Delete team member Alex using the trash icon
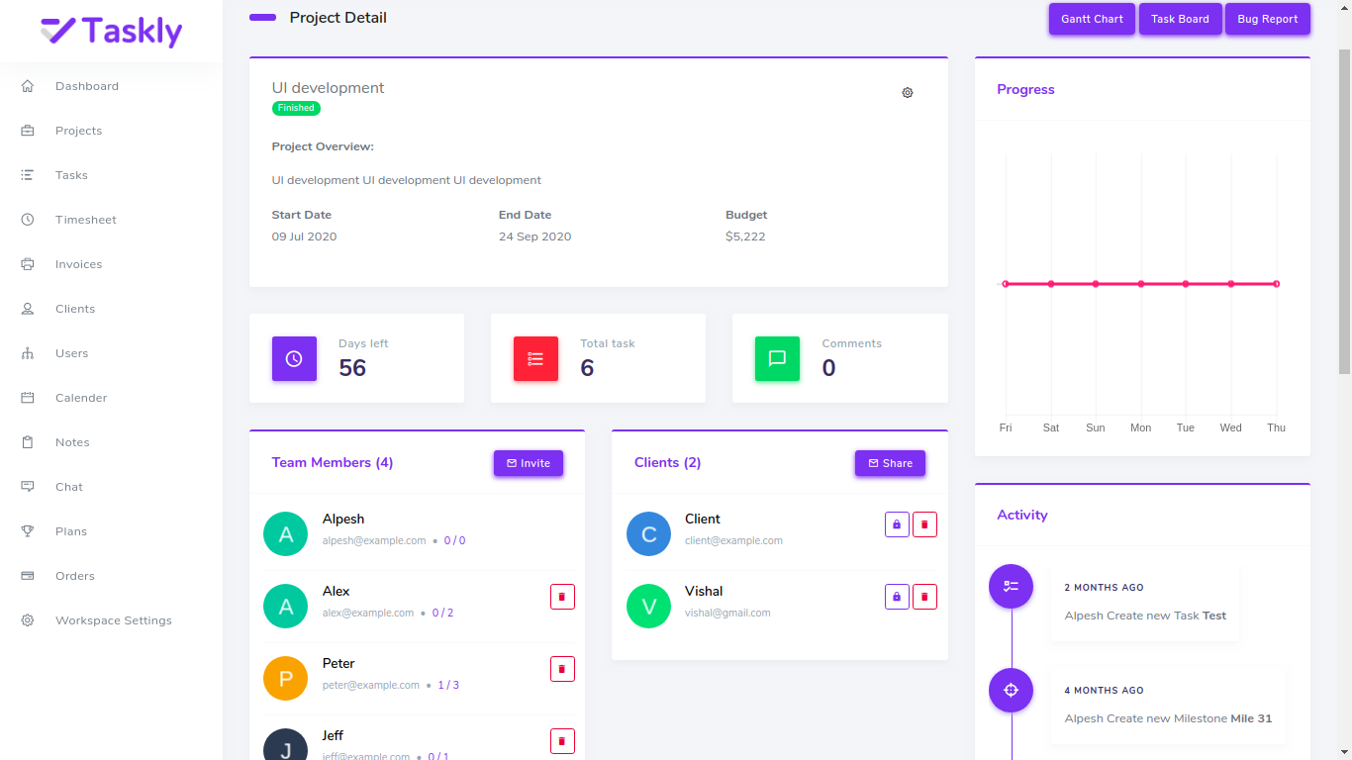 [561, 596]
